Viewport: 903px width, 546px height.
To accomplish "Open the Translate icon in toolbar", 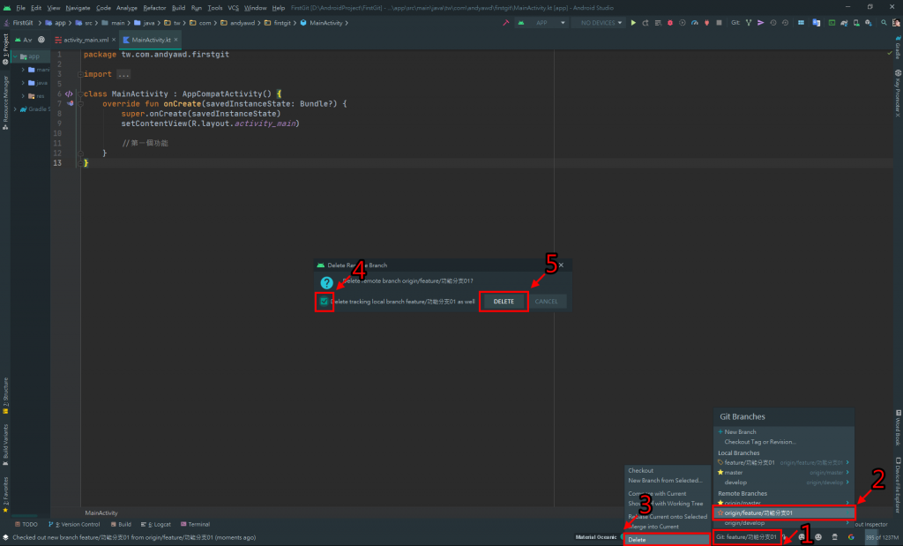I will 816,23.
